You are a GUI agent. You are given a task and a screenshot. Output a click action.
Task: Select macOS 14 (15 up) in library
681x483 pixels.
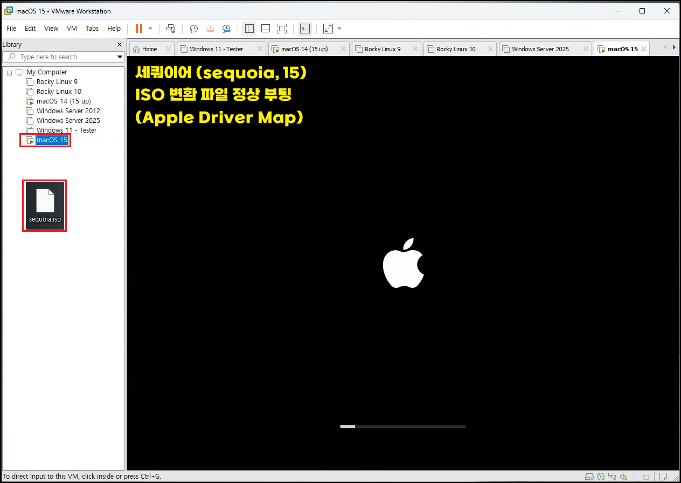(x=64, y=101)
